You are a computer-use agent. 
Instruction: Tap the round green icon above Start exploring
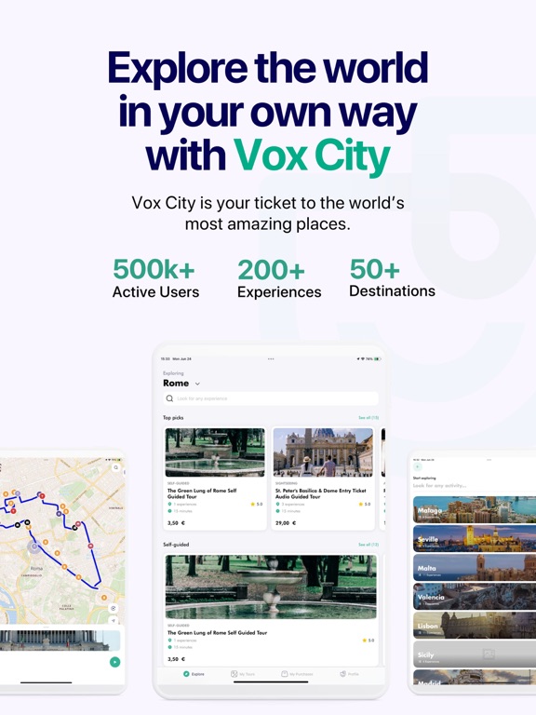coord(417,467)
